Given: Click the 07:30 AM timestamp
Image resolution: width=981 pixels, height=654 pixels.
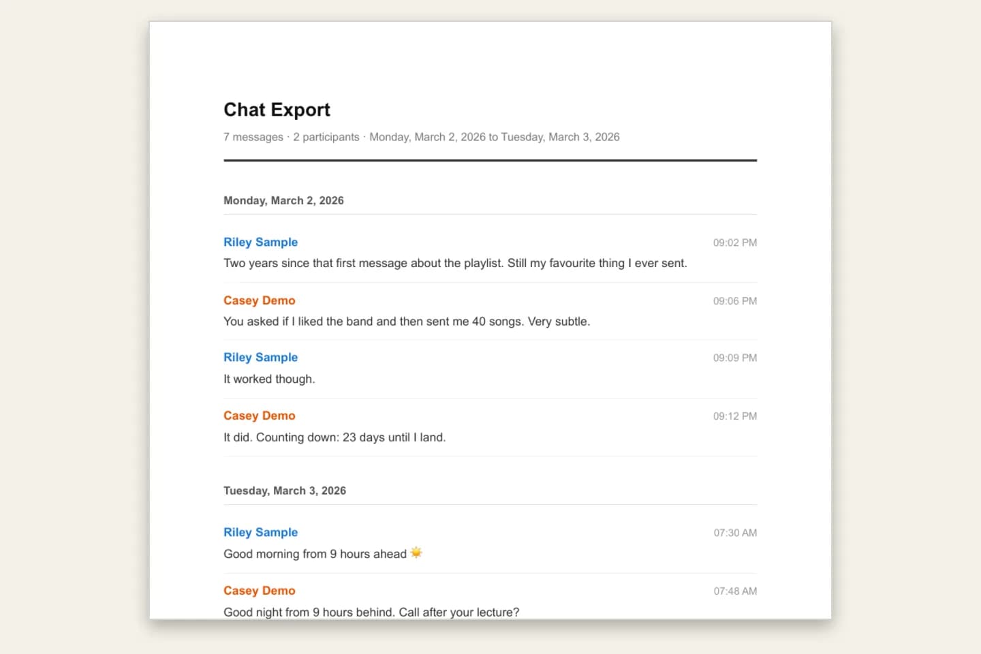Looking at the screenshot, I should [735, 533].
